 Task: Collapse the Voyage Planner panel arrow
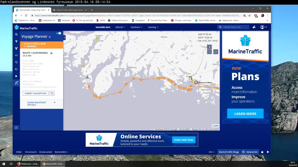pyautogui.click(x=64, y=37)
